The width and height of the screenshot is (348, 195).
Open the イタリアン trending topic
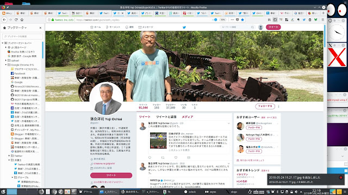(242, 174)
